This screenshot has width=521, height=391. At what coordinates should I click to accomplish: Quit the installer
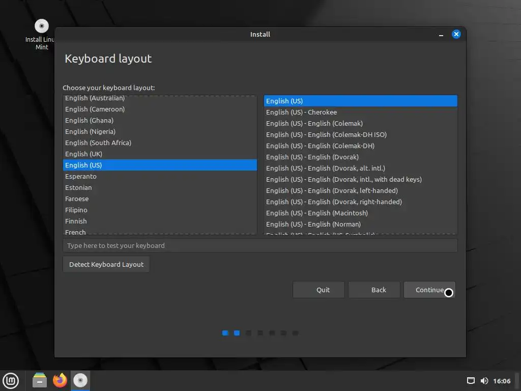319,290
